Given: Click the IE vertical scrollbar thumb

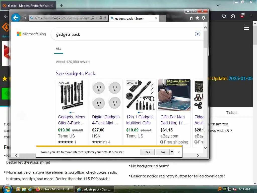Looking at the screenshot, I should [x=205, y=39].
